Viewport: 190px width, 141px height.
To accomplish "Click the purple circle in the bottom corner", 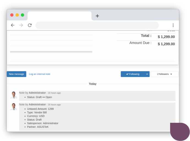I will [180, 132].
